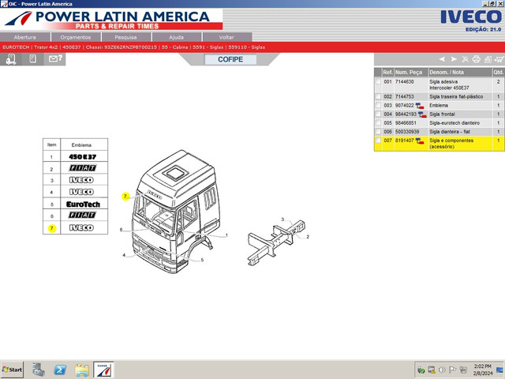Open the Ajuda menu

177,37
